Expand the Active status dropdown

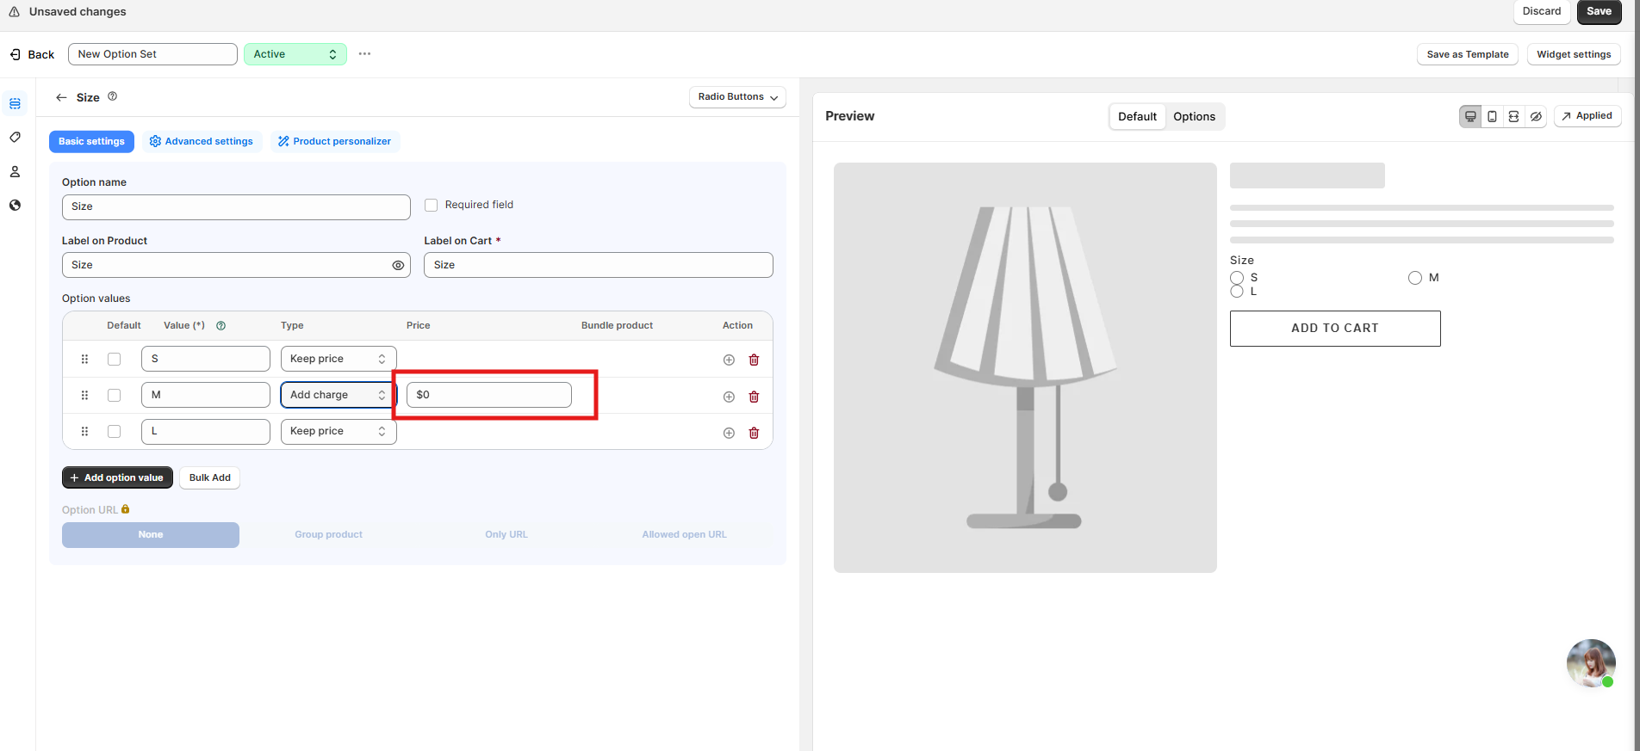(x=295, y=54)
